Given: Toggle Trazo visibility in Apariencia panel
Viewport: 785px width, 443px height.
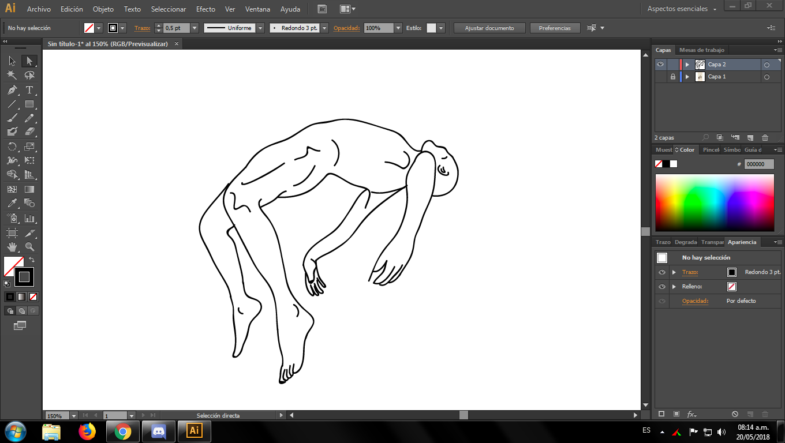Looking at the screenshot, I should (662, 272).
